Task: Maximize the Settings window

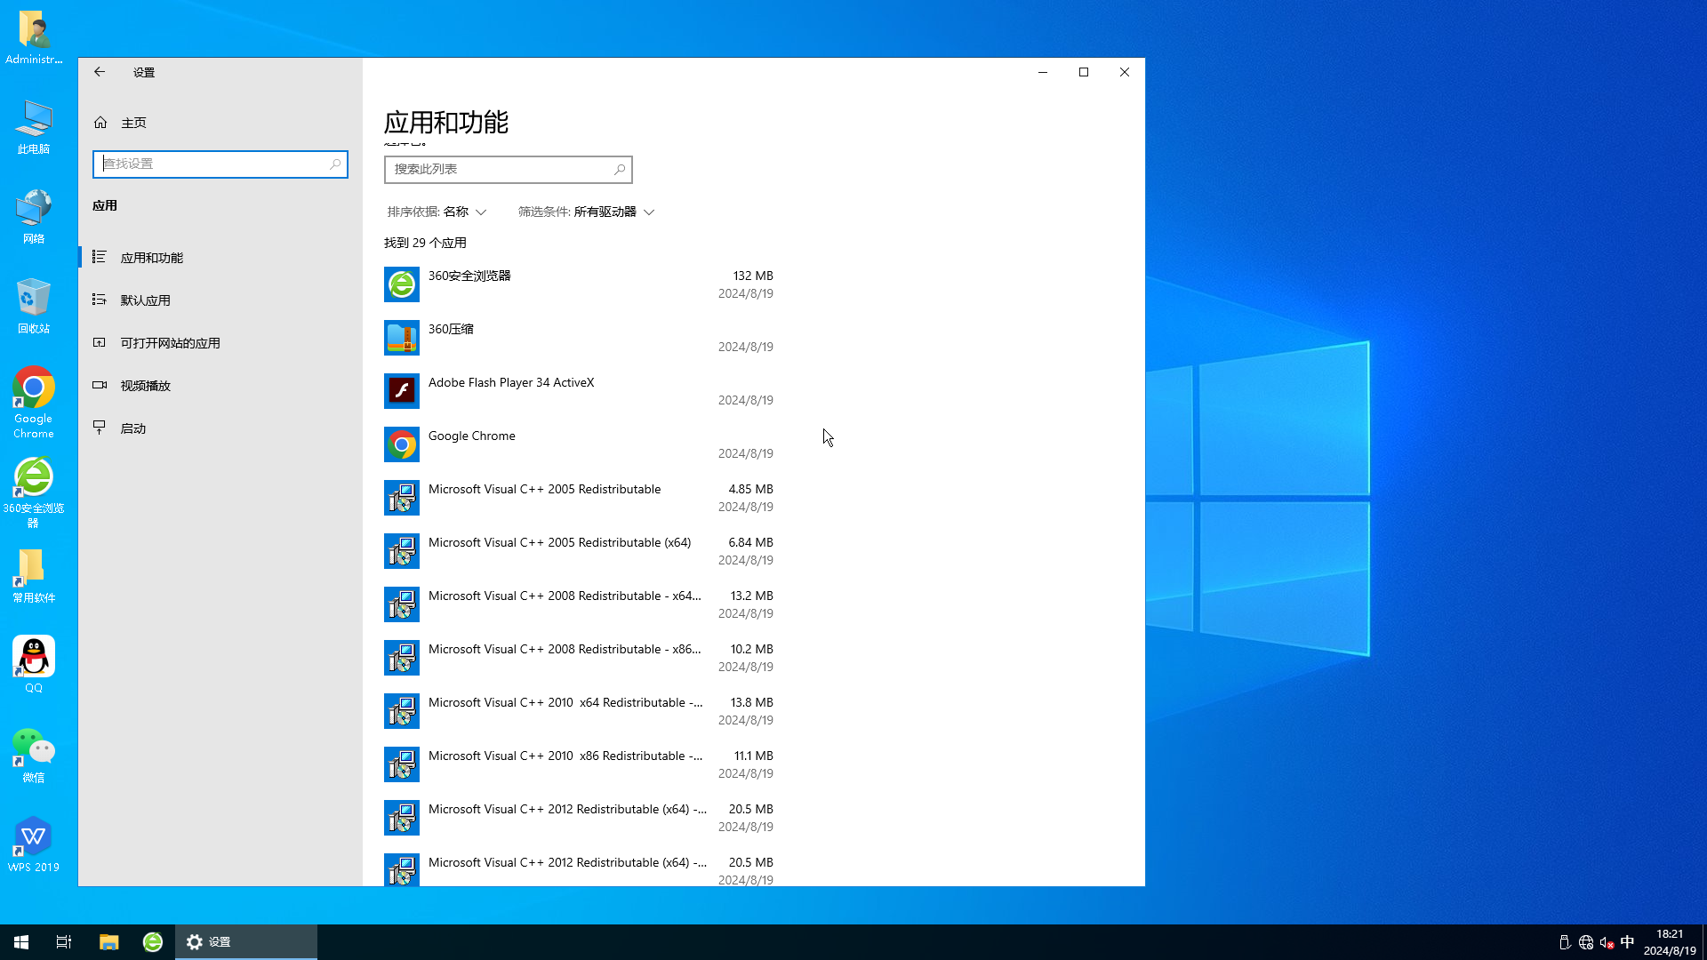Action: [x=1084, y=72]
